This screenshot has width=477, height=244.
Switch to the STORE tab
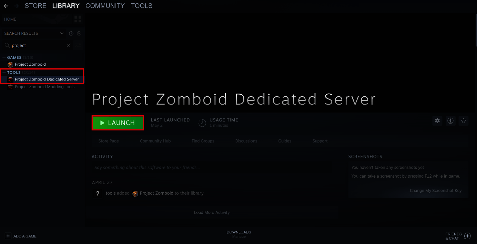pos(35,6)
